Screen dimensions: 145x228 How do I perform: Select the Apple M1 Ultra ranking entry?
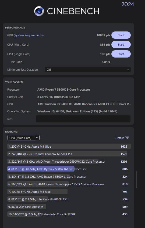(x=69, y=147)
